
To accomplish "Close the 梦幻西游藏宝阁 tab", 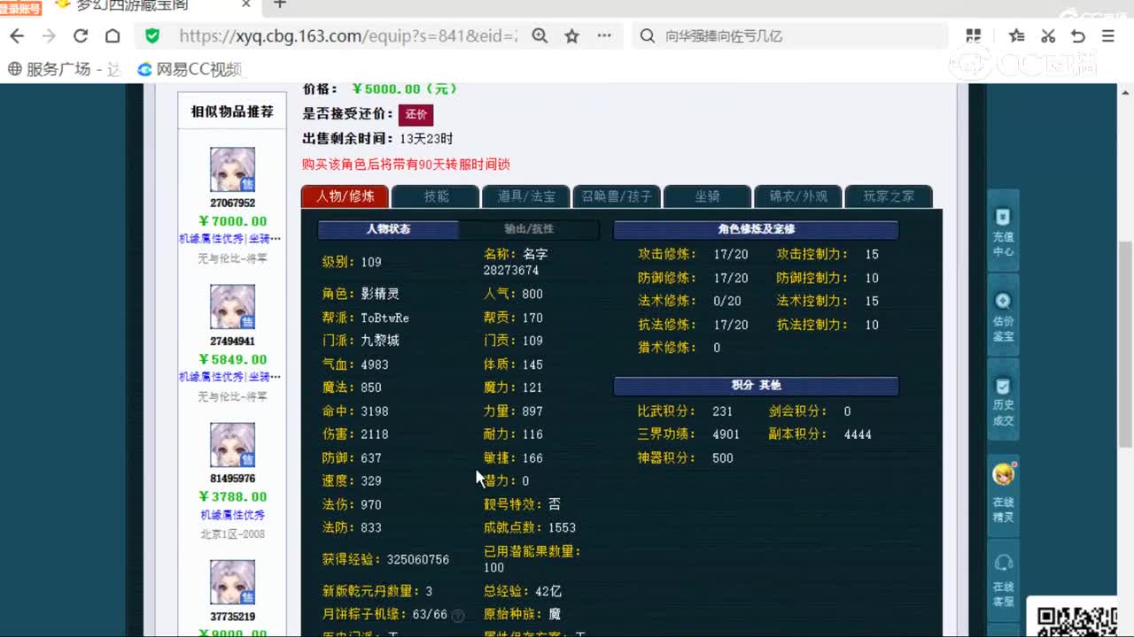I will click(x=247, y=4).
